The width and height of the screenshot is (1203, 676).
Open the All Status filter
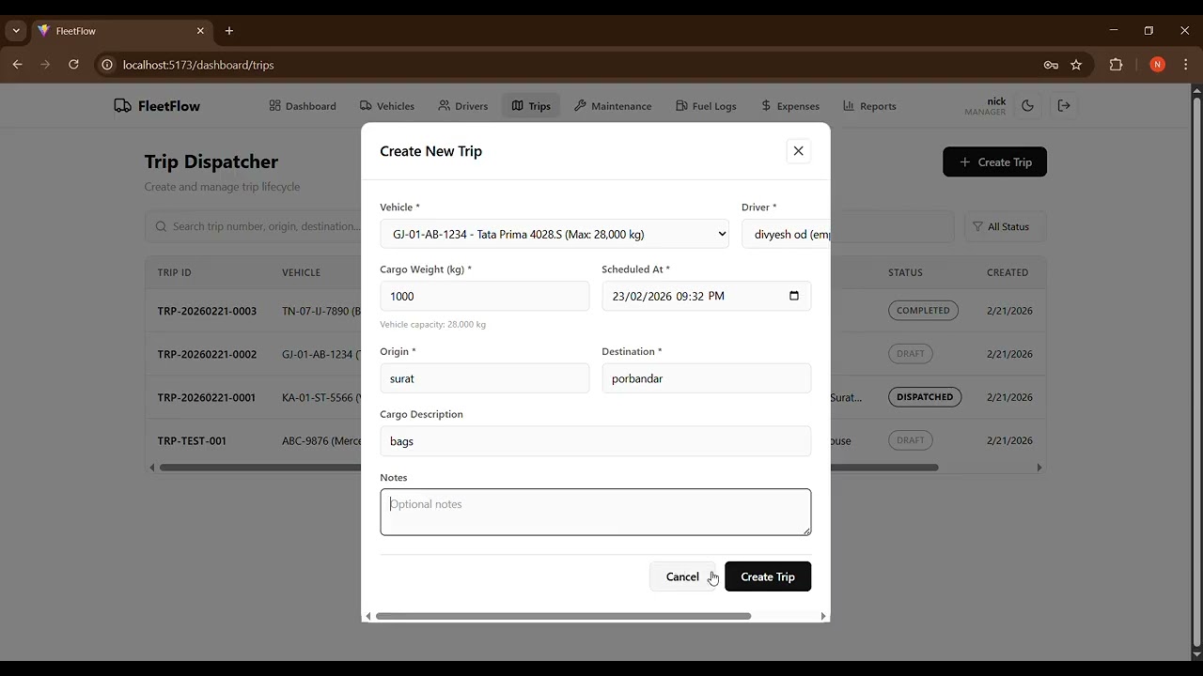click(1005, 226)
